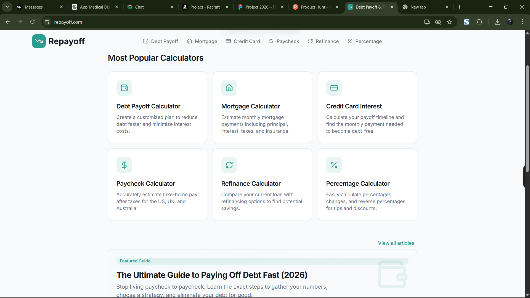Click the house icon on Mortgage Calculator card
Image resolution: width=530 pixels, height=298 pixels.
click(229, 88)
